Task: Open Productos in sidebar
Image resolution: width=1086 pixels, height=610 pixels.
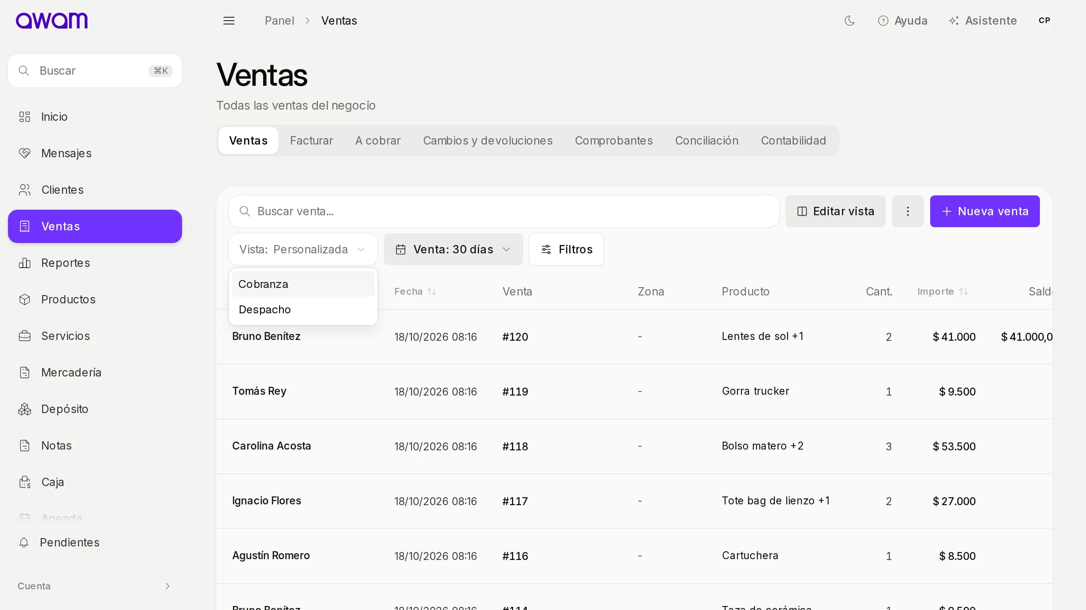Action: pyautogui.click(x=95, y=299)
